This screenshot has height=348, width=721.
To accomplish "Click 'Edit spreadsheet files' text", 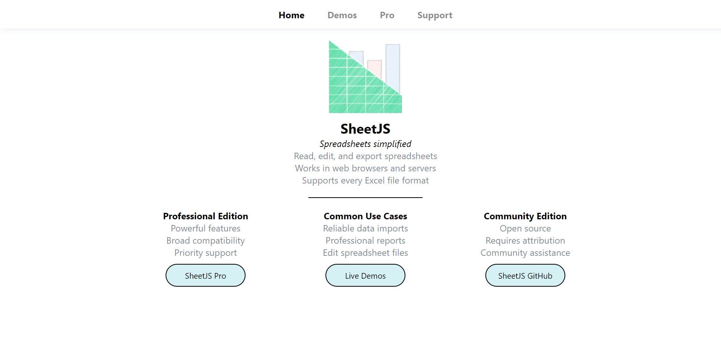I will click(365, 253).
